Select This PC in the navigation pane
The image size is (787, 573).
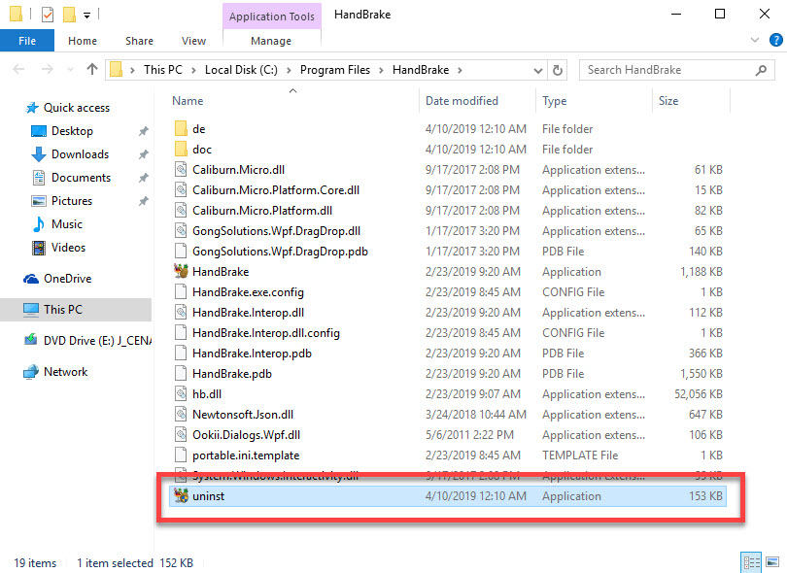(76, 310)
